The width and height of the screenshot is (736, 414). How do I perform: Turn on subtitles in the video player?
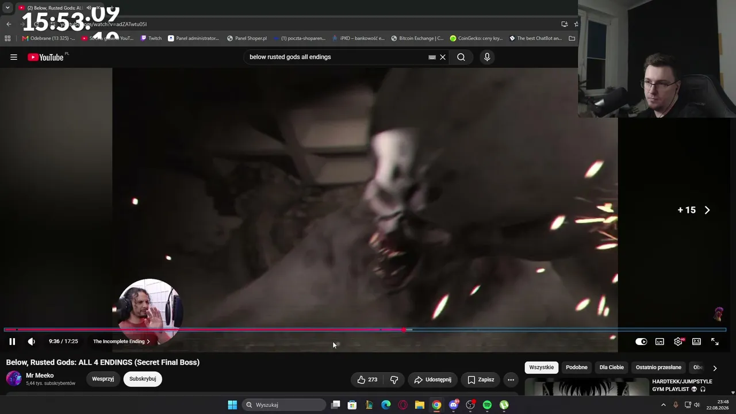coord(660,342)
